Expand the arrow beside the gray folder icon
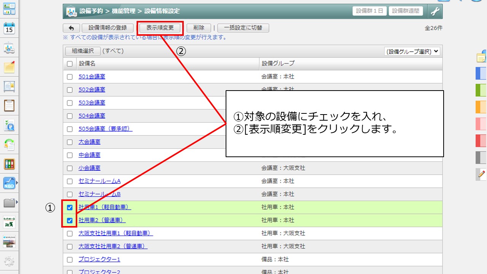Screen dimensions: 487x274 click(17, 202)
